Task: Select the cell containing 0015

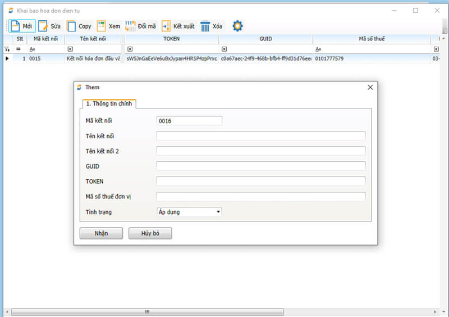Action: tap(46, 58)
